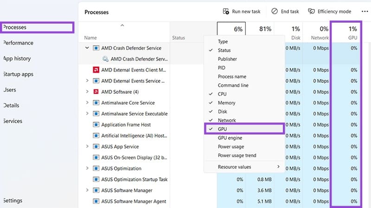Open the Resource values submenu arrow

point(278,166)
